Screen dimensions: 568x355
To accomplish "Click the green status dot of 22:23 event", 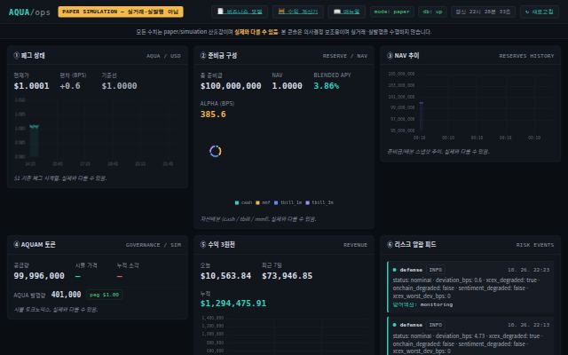I will (394, 270).
